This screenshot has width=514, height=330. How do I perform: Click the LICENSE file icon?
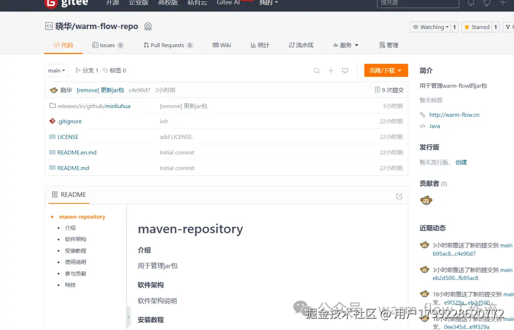point(52,137)
